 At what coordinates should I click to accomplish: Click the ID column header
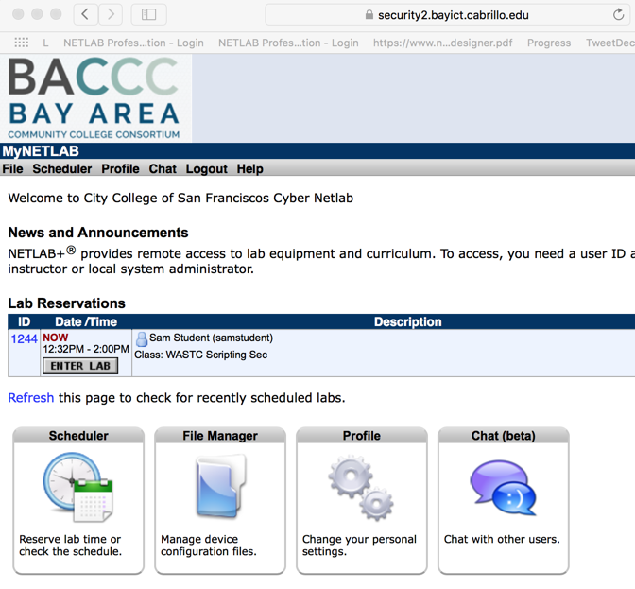click(x=24, y=321)
